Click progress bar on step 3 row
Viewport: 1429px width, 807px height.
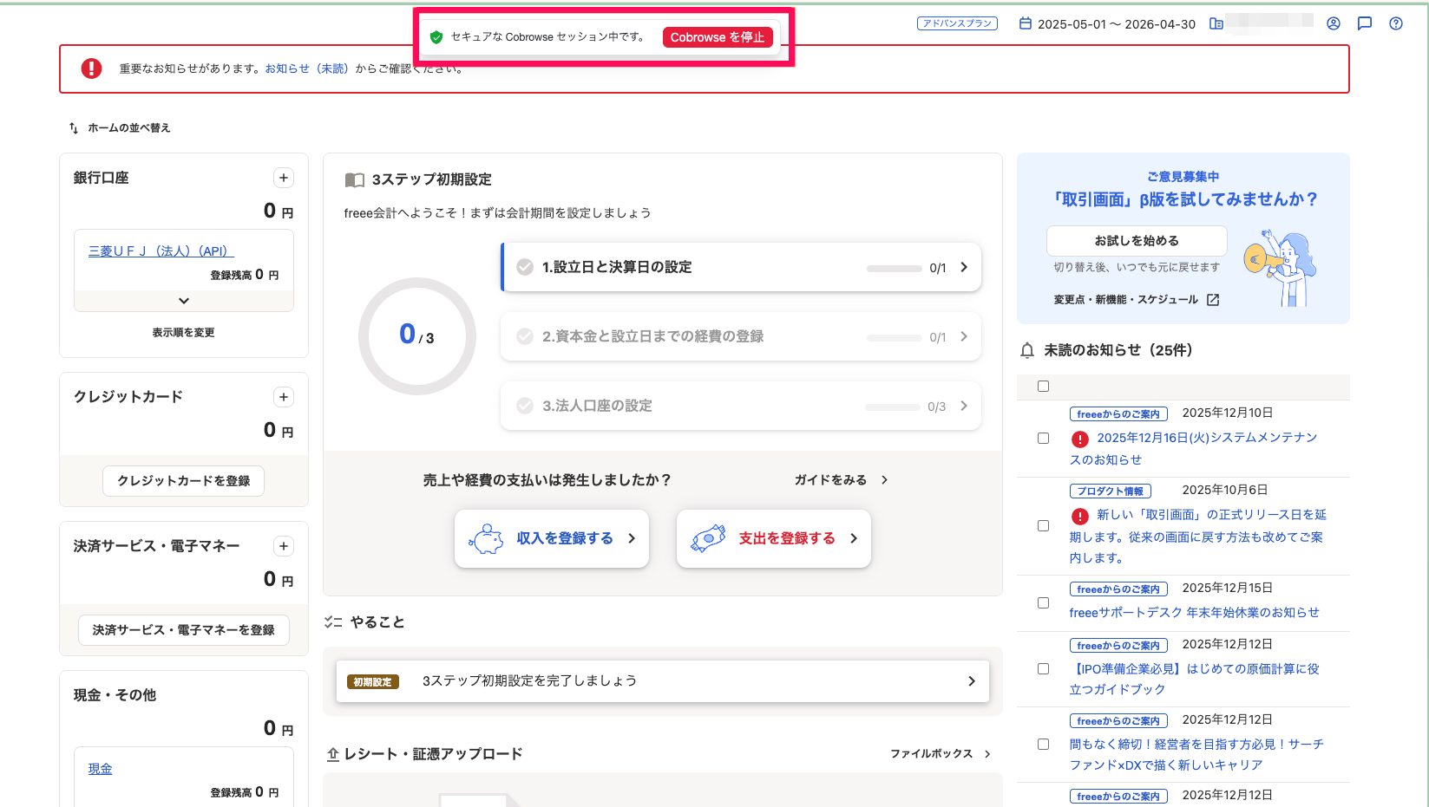click(892, 407)
